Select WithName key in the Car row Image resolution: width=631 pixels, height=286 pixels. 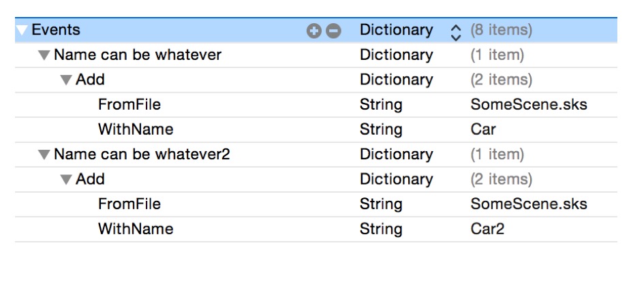click(136, 129)
